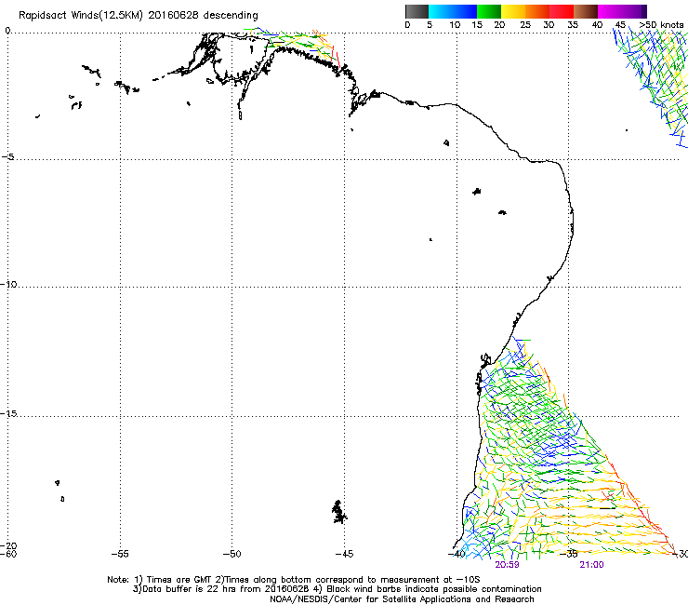Click the '-35' longitude axis label

click(x=569, y=554)
